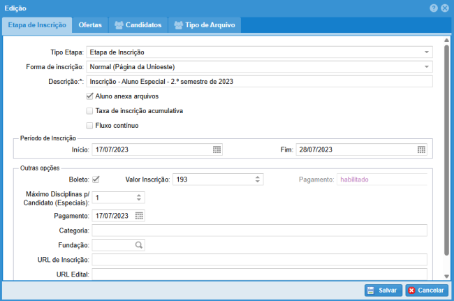Enable Taxa de inscrição acumulativa

pos(89,110)
